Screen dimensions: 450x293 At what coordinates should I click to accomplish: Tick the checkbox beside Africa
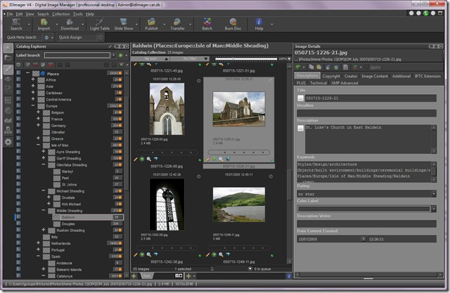point(41,80)
